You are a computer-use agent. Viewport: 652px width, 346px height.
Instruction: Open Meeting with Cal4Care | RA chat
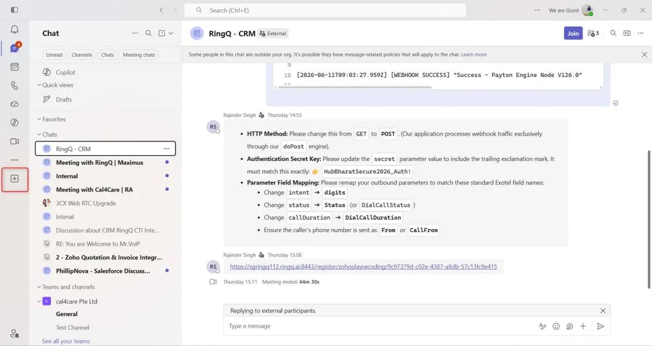click(105, 189)
